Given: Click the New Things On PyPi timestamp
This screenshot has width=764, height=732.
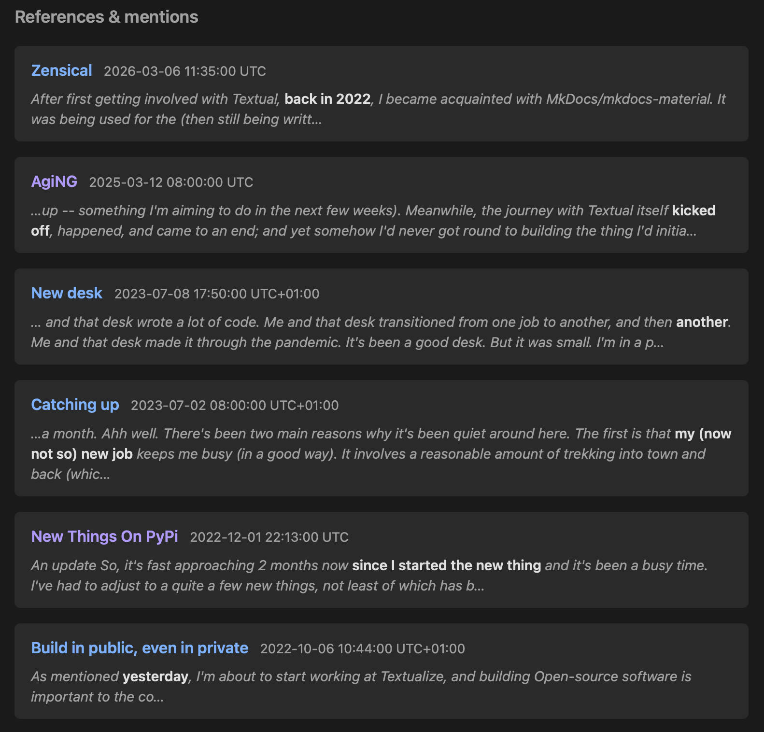Looking at the screenshot, I should click(x=269, y=537).
